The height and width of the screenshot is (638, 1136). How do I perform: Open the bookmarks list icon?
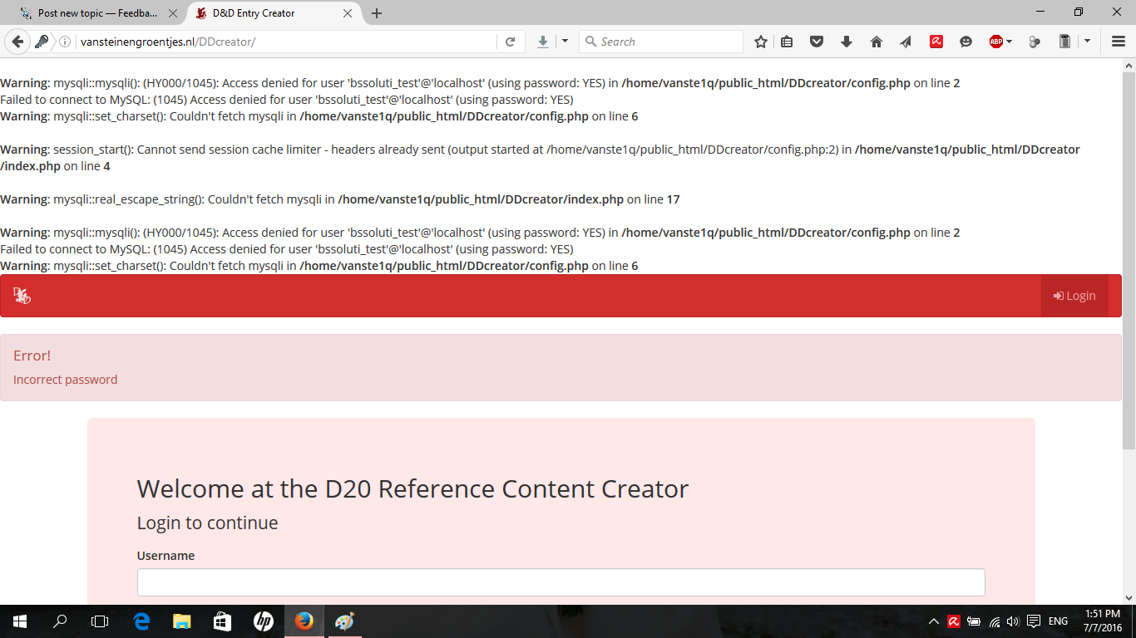coord(787,42)
